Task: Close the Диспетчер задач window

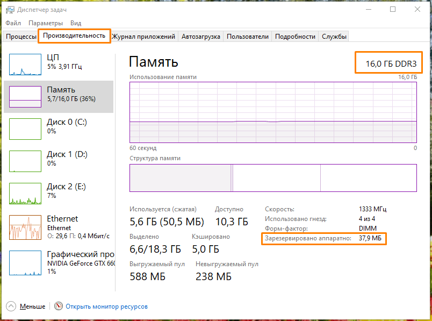Action: click(x=417, y=9)
